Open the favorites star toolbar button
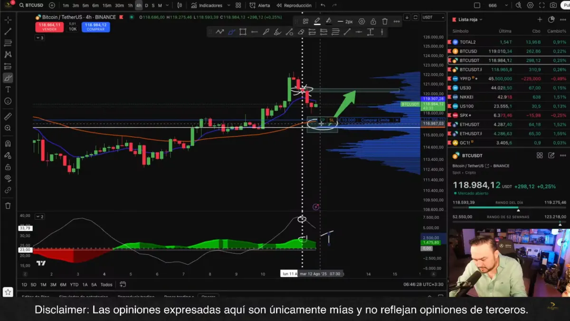570x321 pixels. pyautogui.click(x=8, y=292)
